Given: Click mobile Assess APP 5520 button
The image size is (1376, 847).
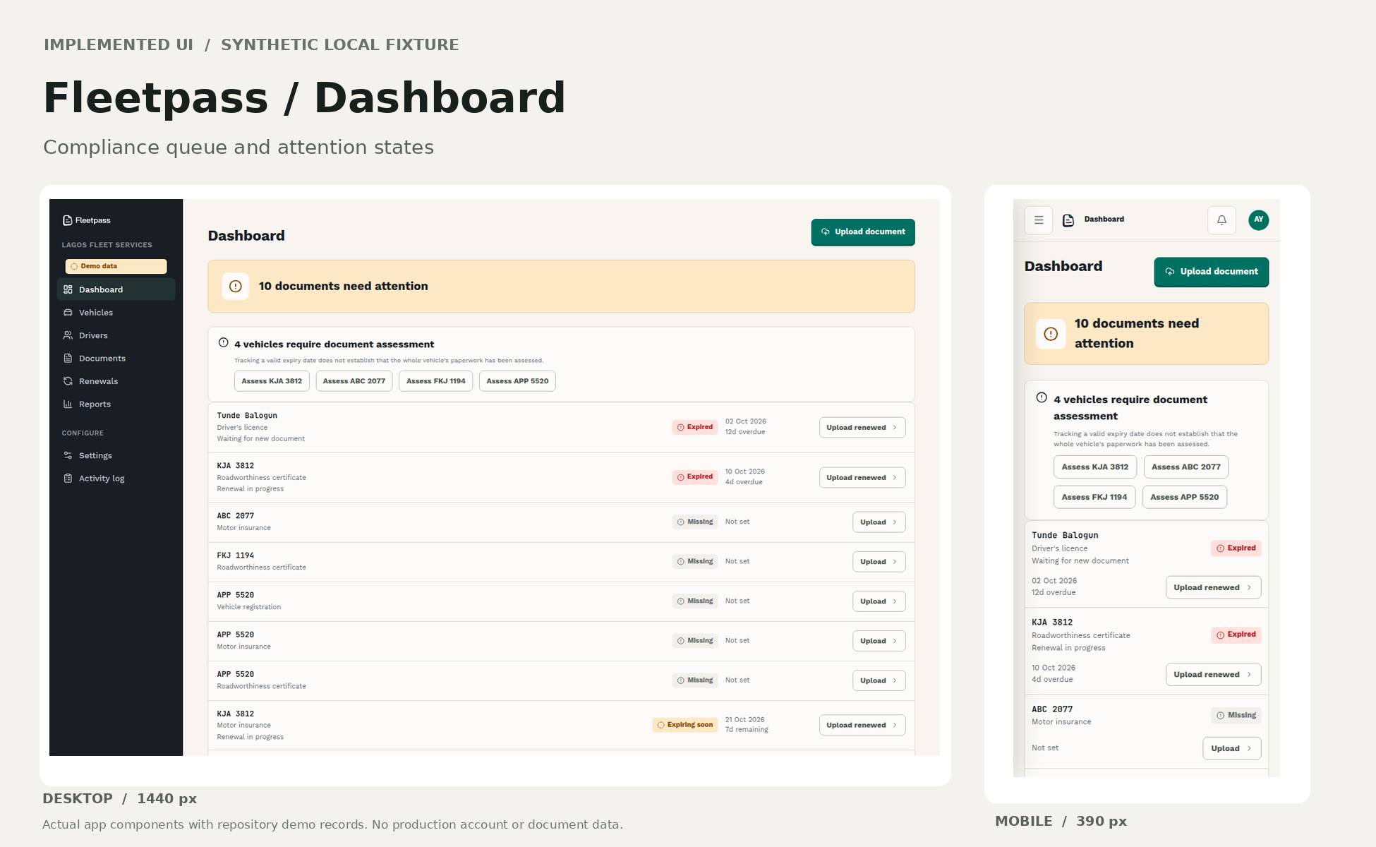Looking at the screenshot, I should pos(1185,497).
